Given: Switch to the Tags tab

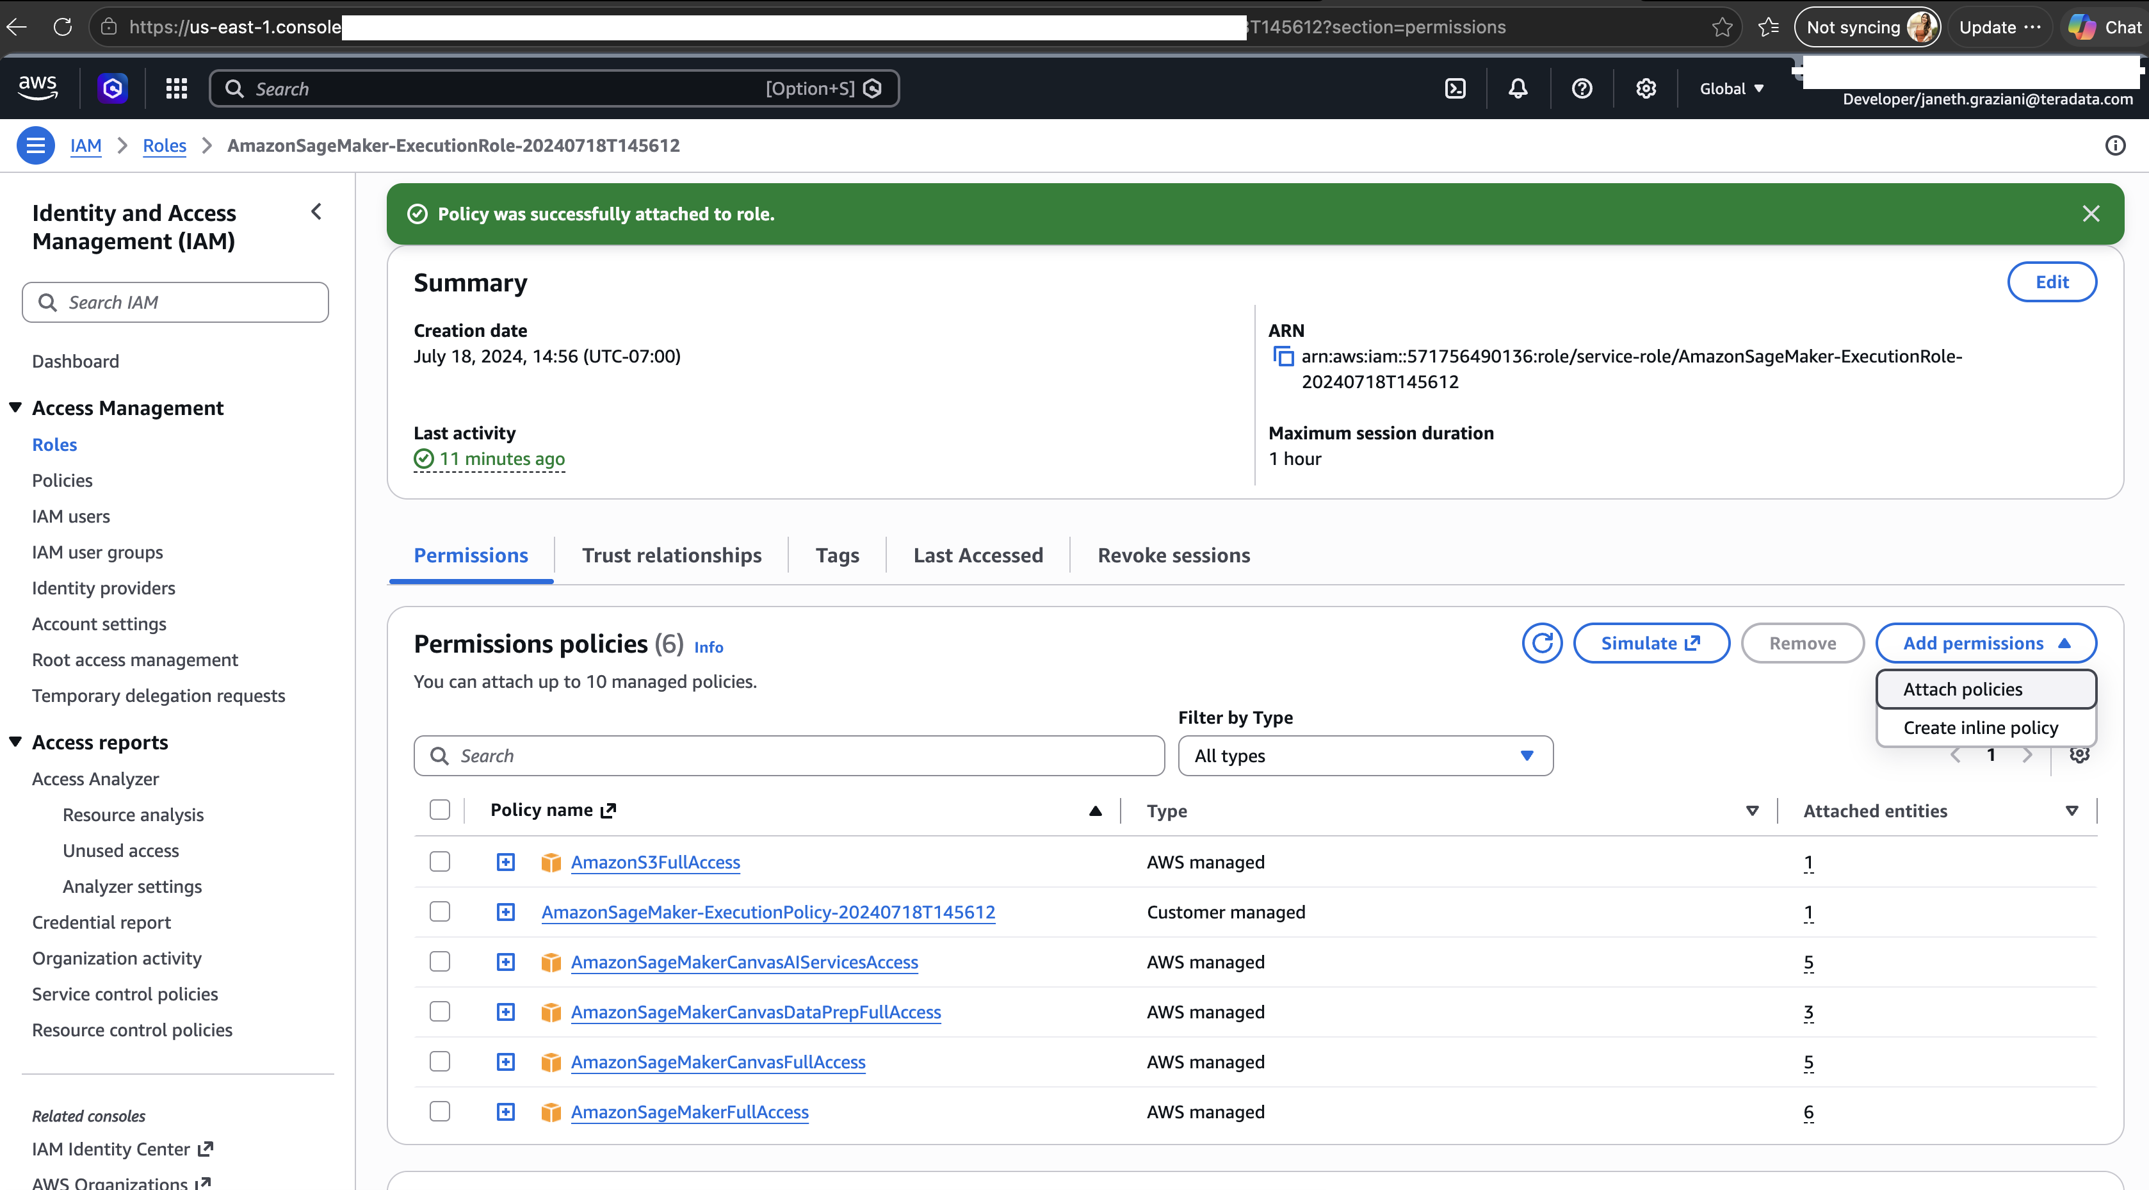Looking at the screenshot, I should click(837, 556).
